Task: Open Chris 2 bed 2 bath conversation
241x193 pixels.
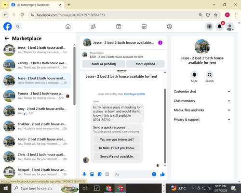Action: click(x=36, y=157)
